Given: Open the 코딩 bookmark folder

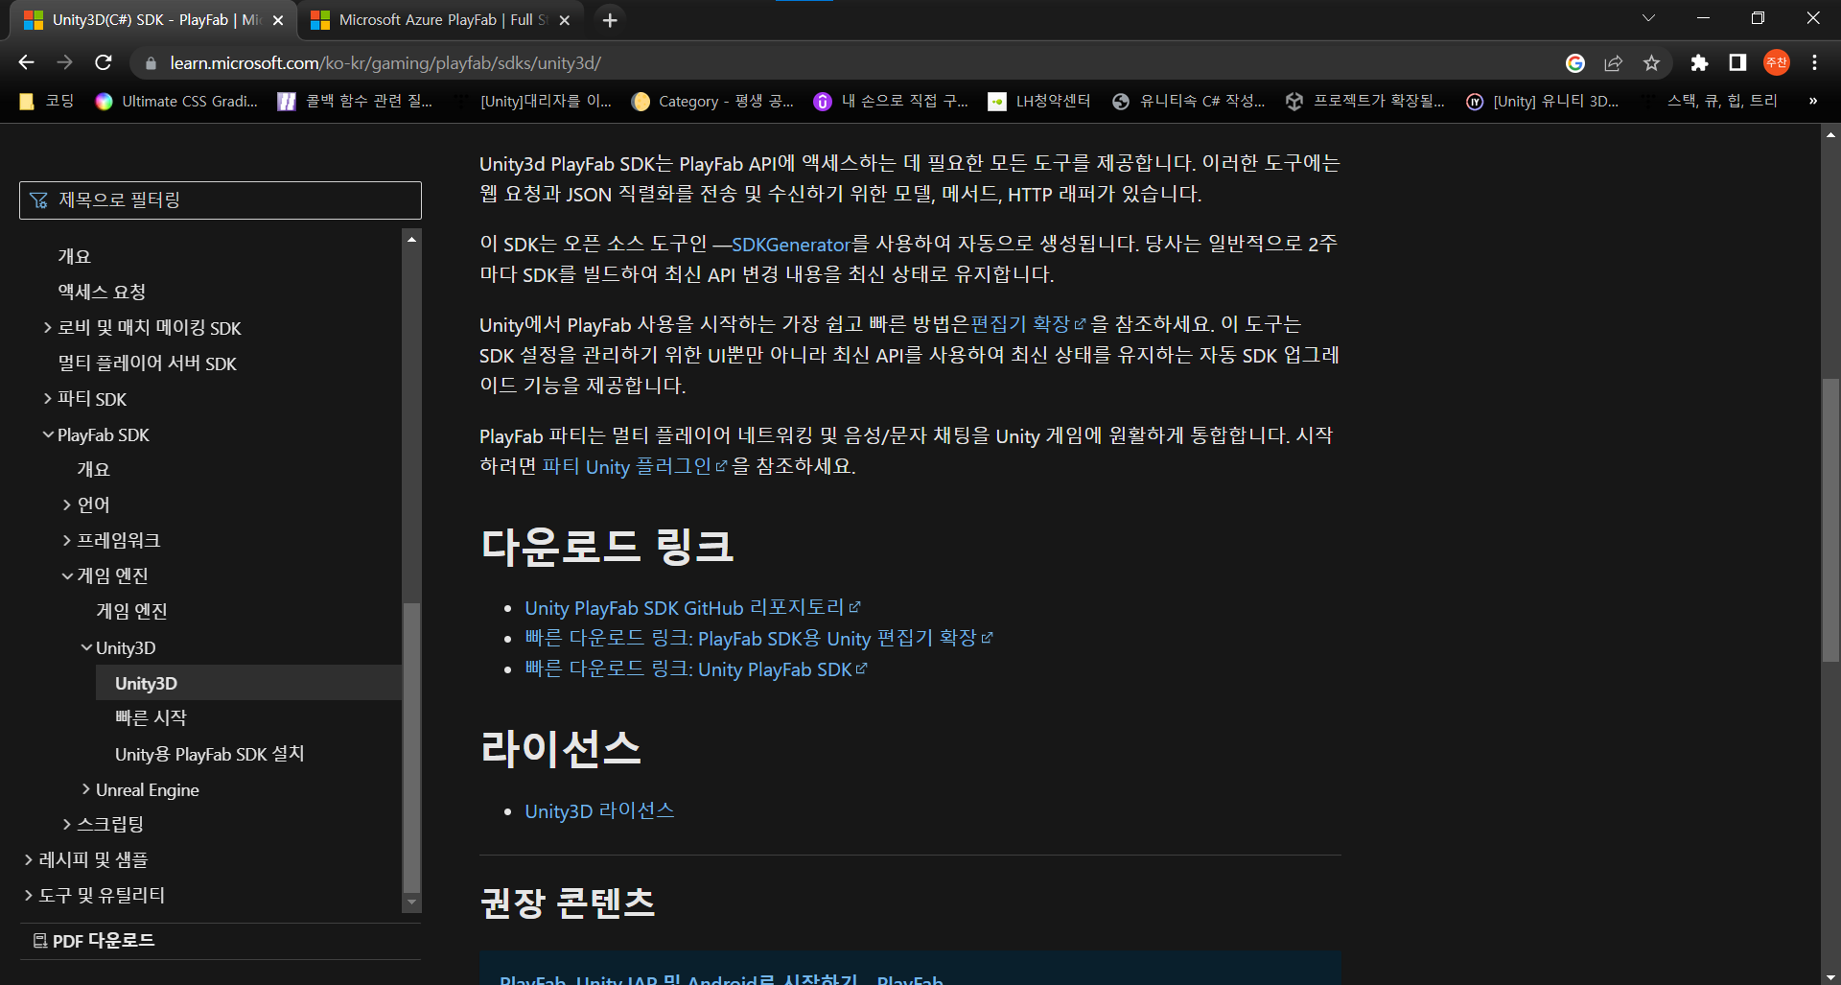Looking at the screenshot, I should pyautogui.click(x=46, y=101).
